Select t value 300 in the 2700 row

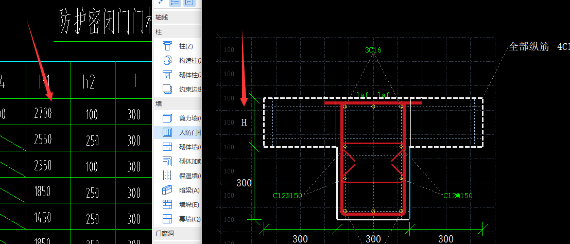tap(134, 115)
